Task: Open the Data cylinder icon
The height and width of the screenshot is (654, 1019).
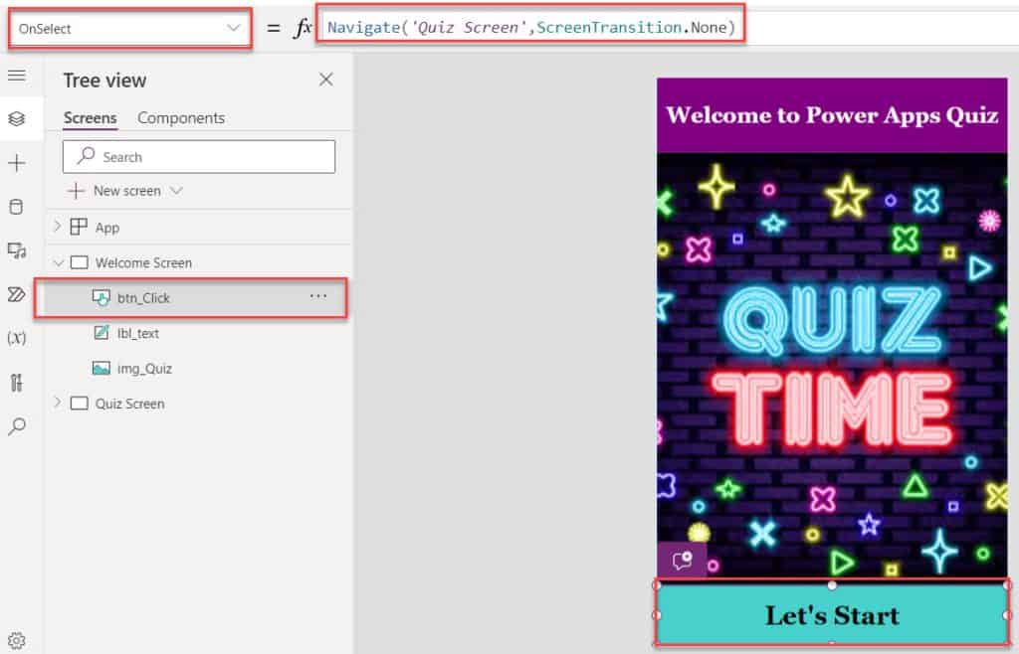Action: (x=17, y=207)
